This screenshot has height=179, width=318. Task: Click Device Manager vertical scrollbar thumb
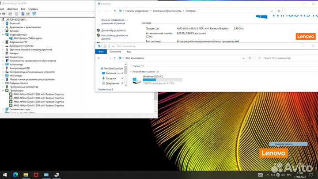pos(155,96)
